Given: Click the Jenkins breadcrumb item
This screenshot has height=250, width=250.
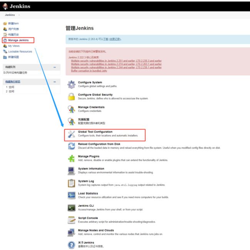Looking at the screenshot, I should click(10, 15).
